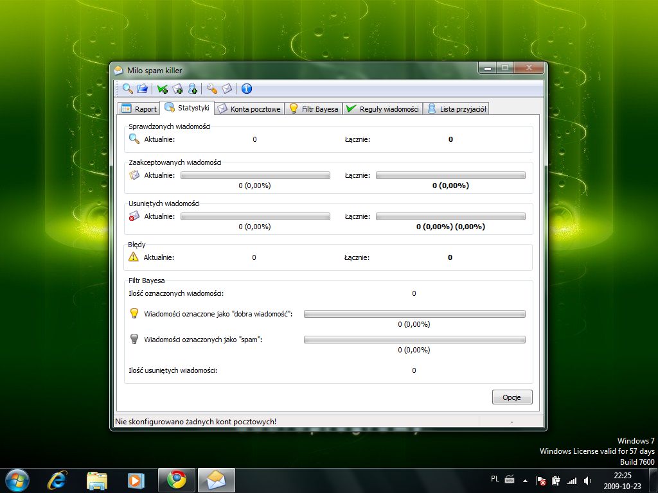658x493 pixels.
Task: Open the Konta pocztowe tab
Action: point(249,108)
